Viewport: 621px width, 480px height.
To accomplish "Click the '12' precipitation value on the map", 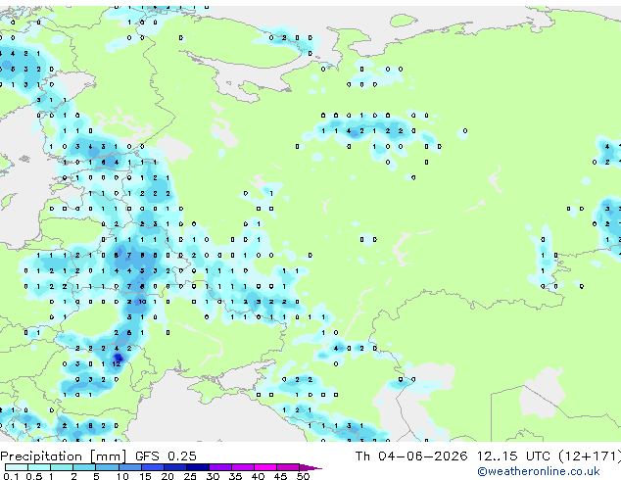I will [x=117, y=363].
